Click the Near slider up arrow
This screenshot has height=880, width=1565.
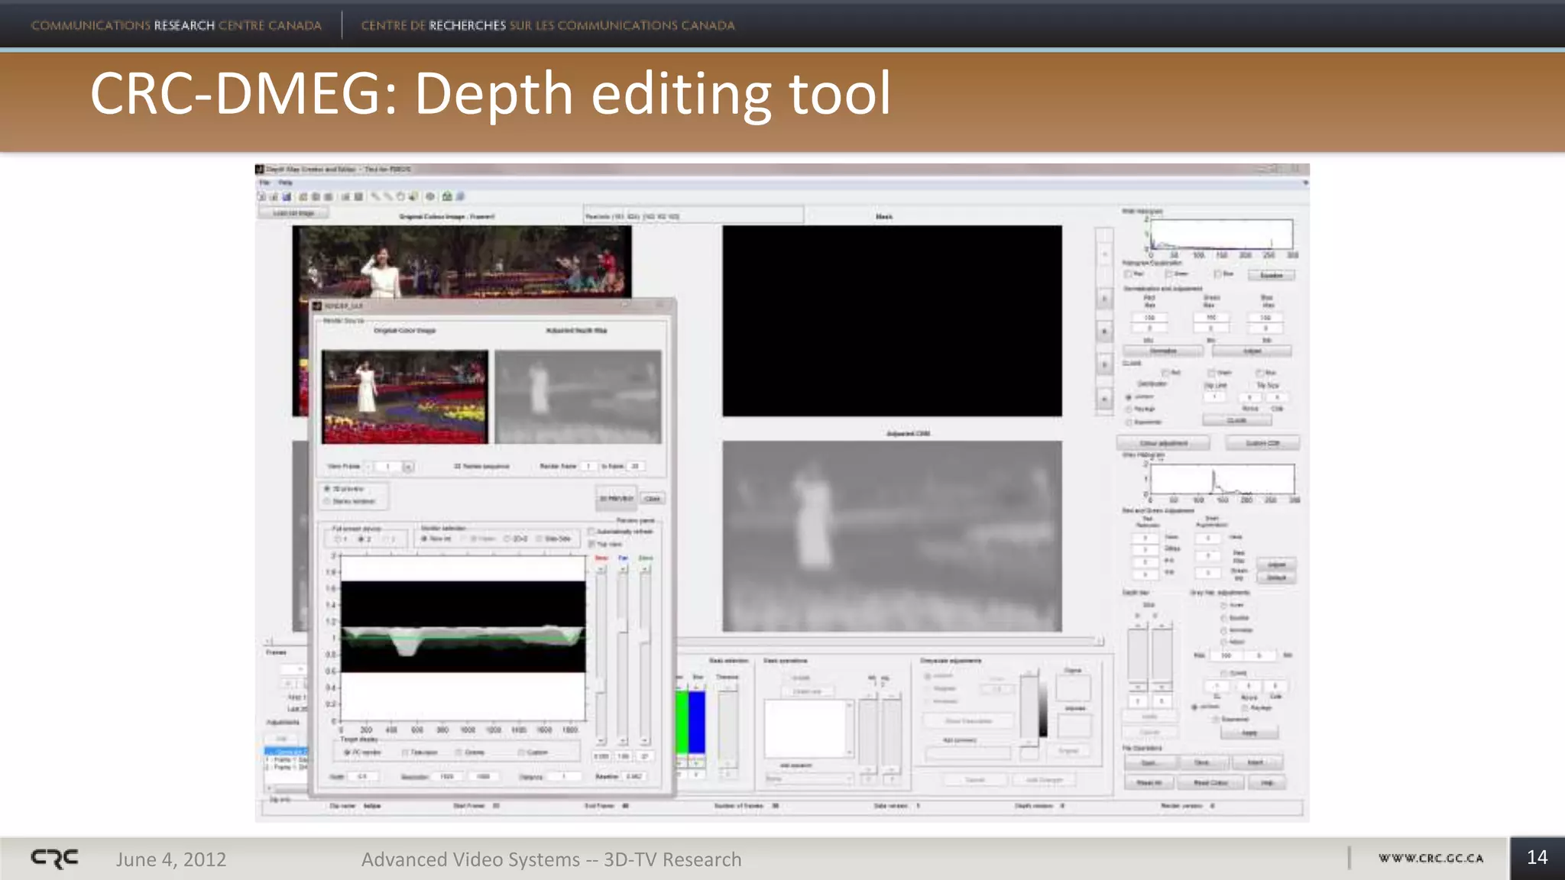pos(601,569)
